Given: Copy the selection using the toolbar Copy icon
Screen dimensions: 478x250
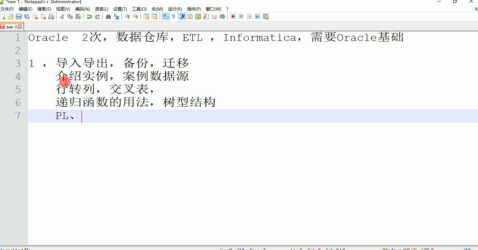Looking at the screenshot, I should 70,17.
